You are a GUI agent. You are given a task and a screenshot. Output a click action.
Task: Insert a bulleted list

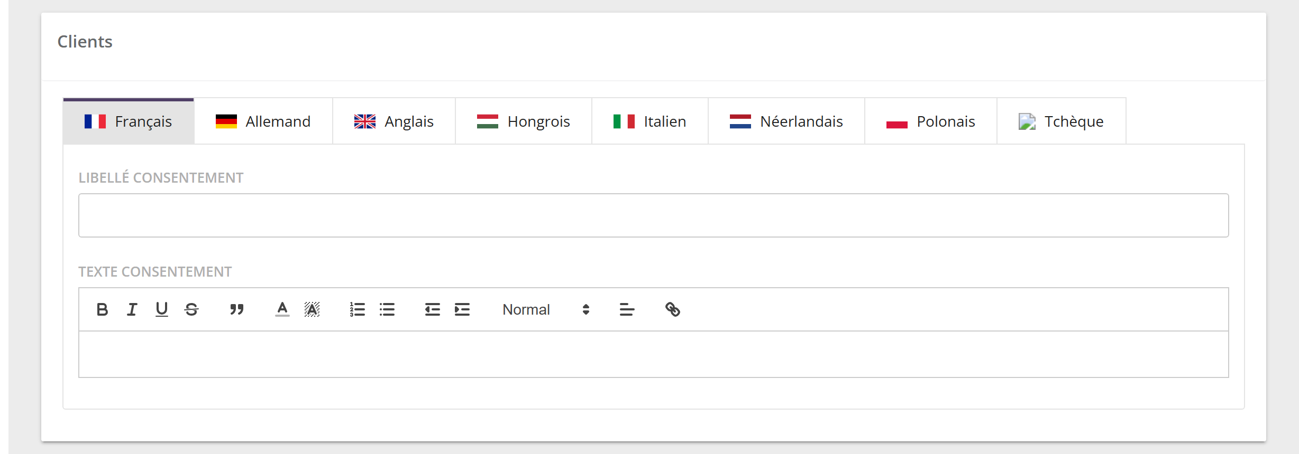387,309
